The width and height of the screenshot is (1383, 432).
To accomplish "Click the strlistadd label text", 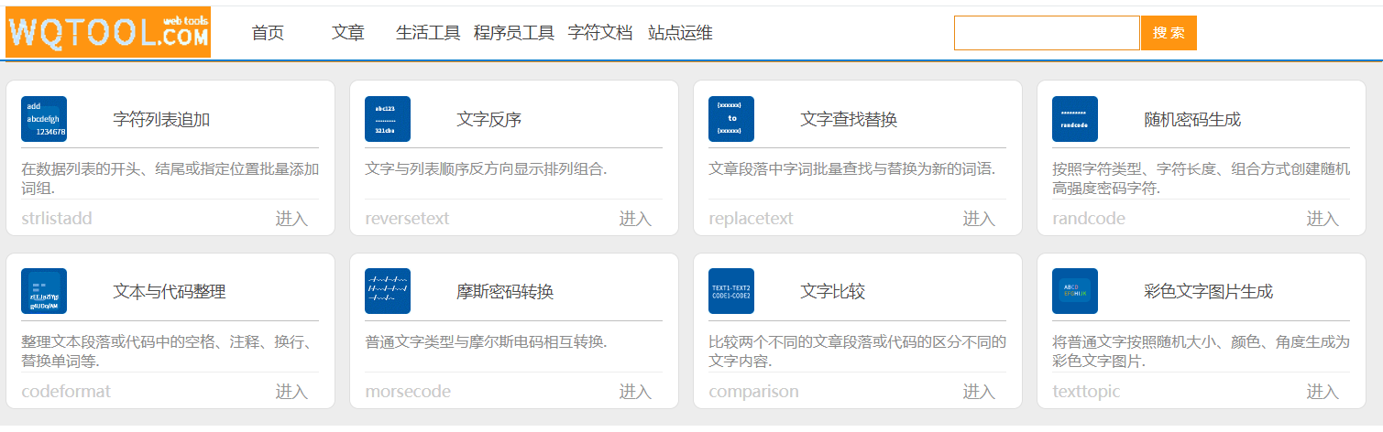I will tap(57, 219).
